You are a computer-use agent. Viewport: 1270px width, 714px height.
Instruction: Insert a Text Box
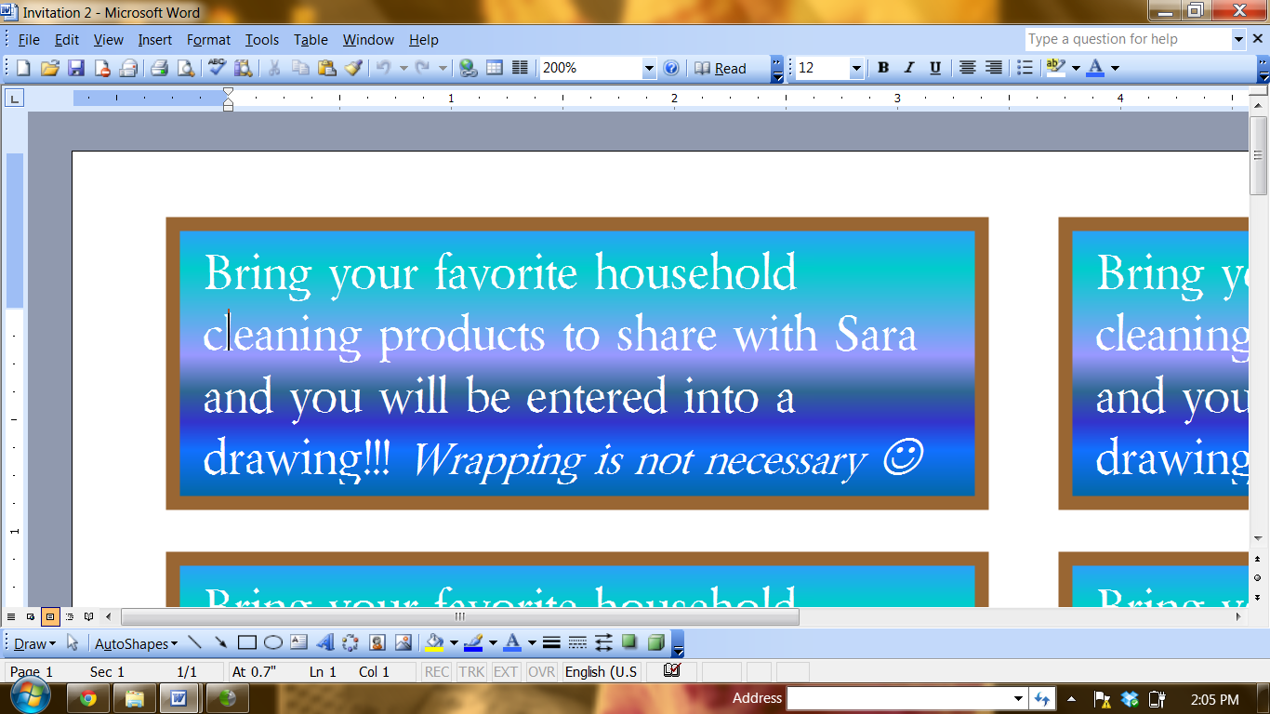(298, 642)
